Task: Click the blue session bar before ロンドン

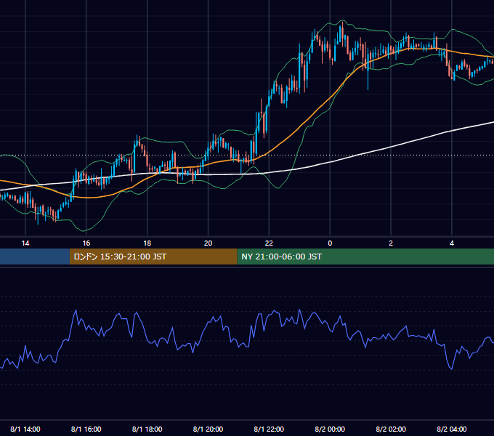Action: tap(35, 257)
